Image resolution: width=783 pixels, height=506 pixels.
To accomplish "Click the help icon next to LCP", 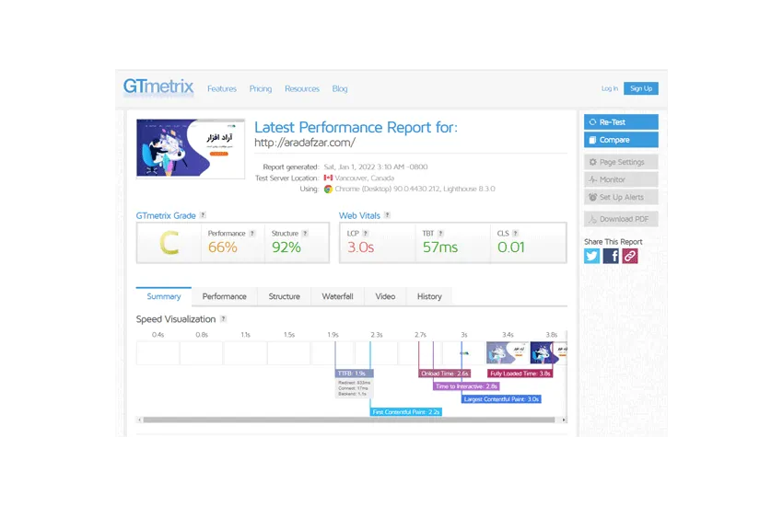I will 366,234.
